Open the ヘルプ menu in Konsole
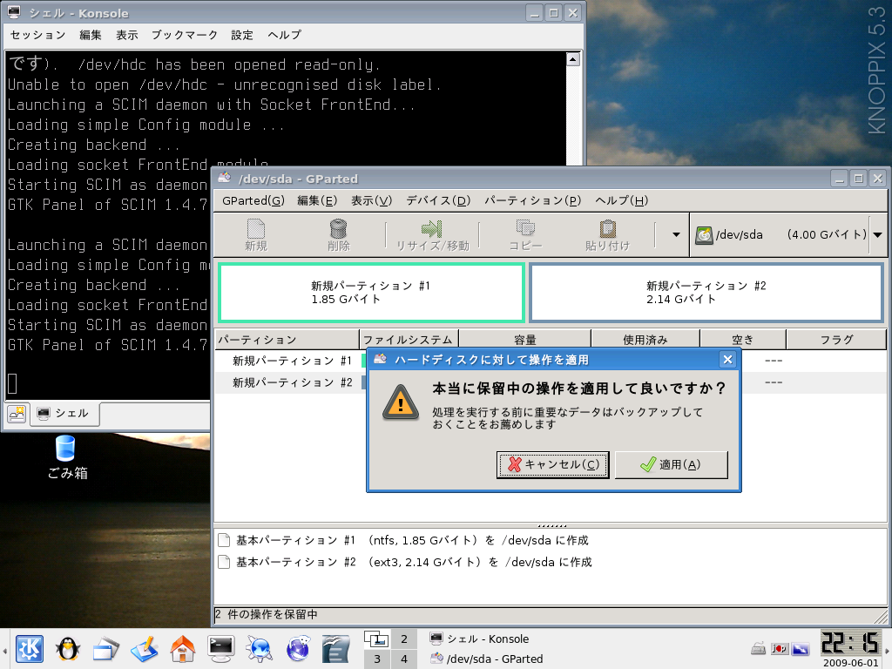 coord(285,35)
